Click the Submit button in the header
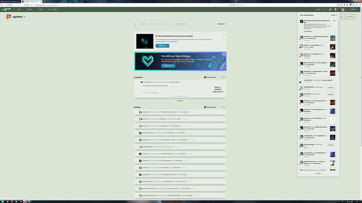Screen dimensions: 362x203 tap(353, 9)
